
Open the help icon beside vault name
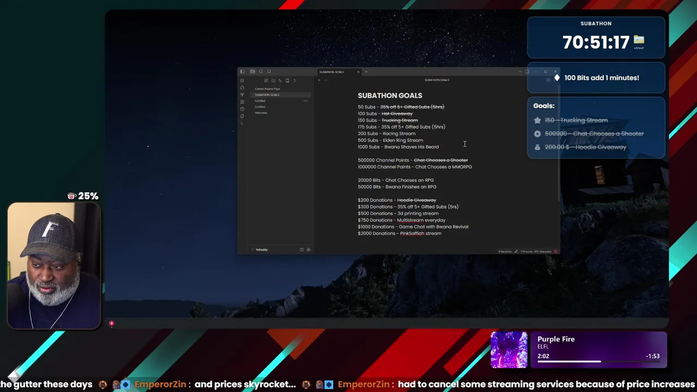point(302,249)
